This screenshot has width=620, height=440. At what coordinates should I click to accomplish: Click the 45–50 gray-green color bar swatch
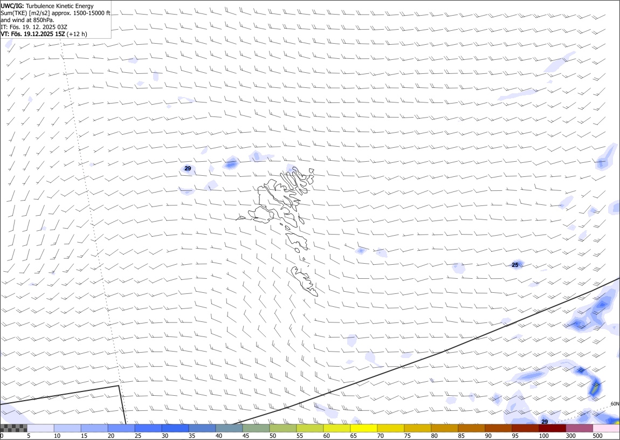256,428
